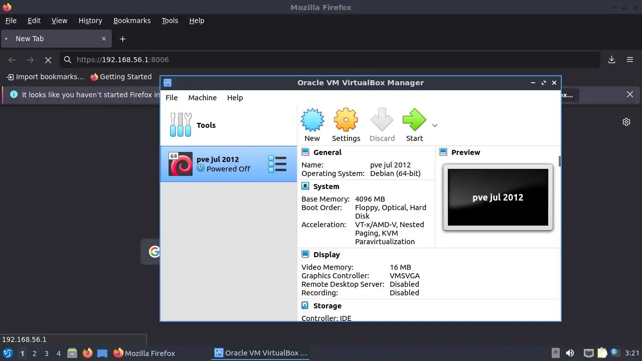Screen dimensions: 642x361
Task: Dismiss the Firefox notification bar
Action: click(630, 94)
